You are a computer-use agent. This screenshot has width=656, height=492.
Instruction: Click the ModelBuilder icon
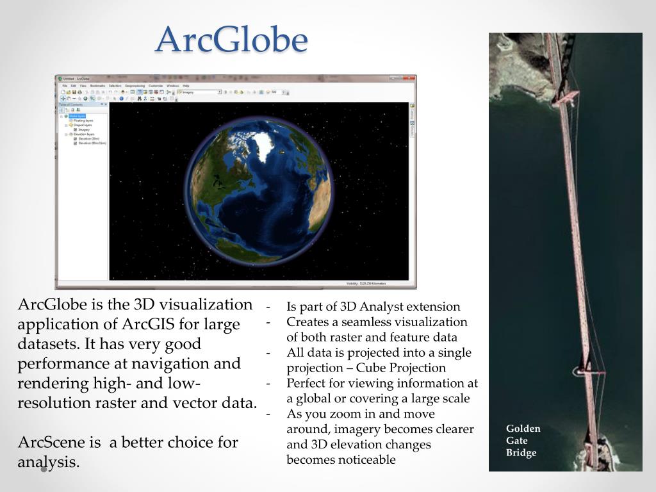[x=168, y=92]
